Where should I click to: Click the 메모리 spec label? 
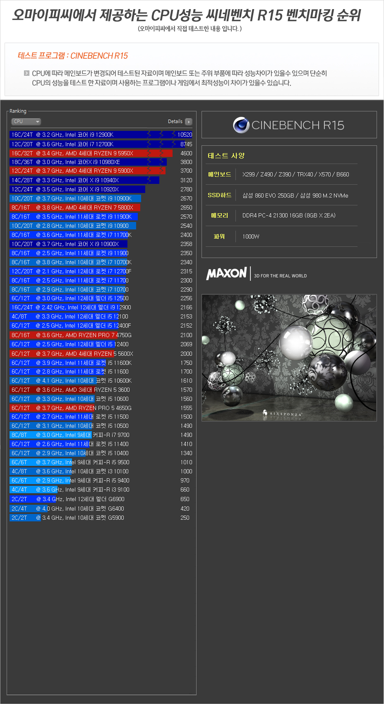(219, 215)
